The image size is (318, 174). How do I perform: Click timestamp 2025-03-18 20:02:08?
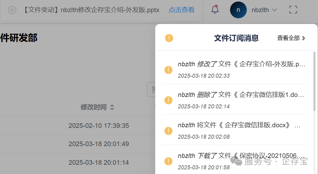204,137
